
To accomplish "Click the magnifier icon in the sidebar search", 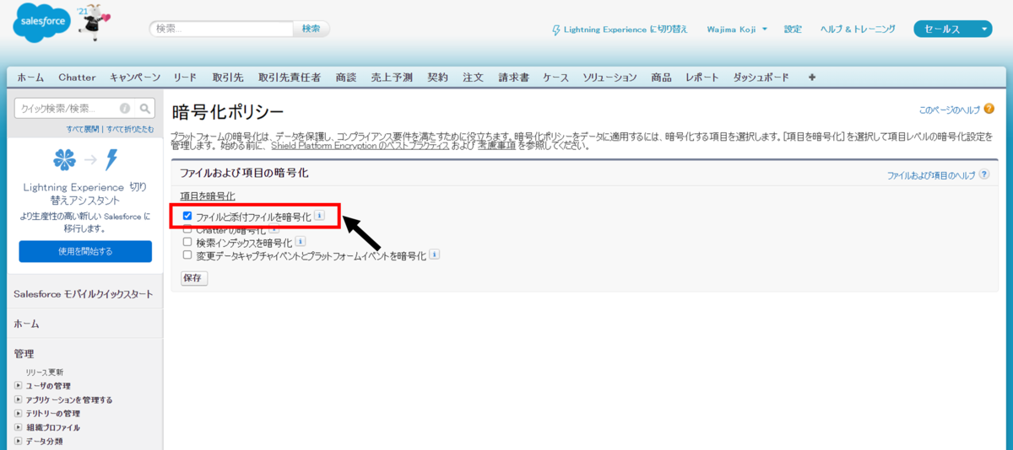I will click(144, 109).
